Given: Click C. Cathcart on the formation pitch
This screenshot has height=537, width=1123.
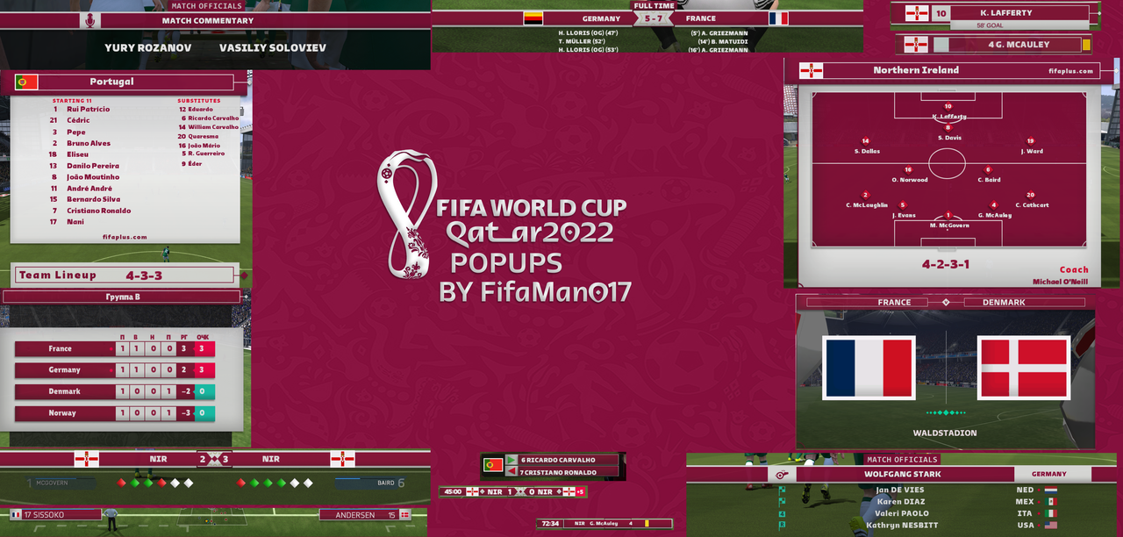Looking at the screenshot, I should click(1032, 204).
